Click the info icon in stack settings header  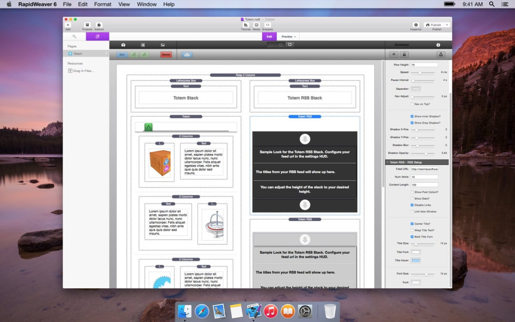(x=438, y=45)
